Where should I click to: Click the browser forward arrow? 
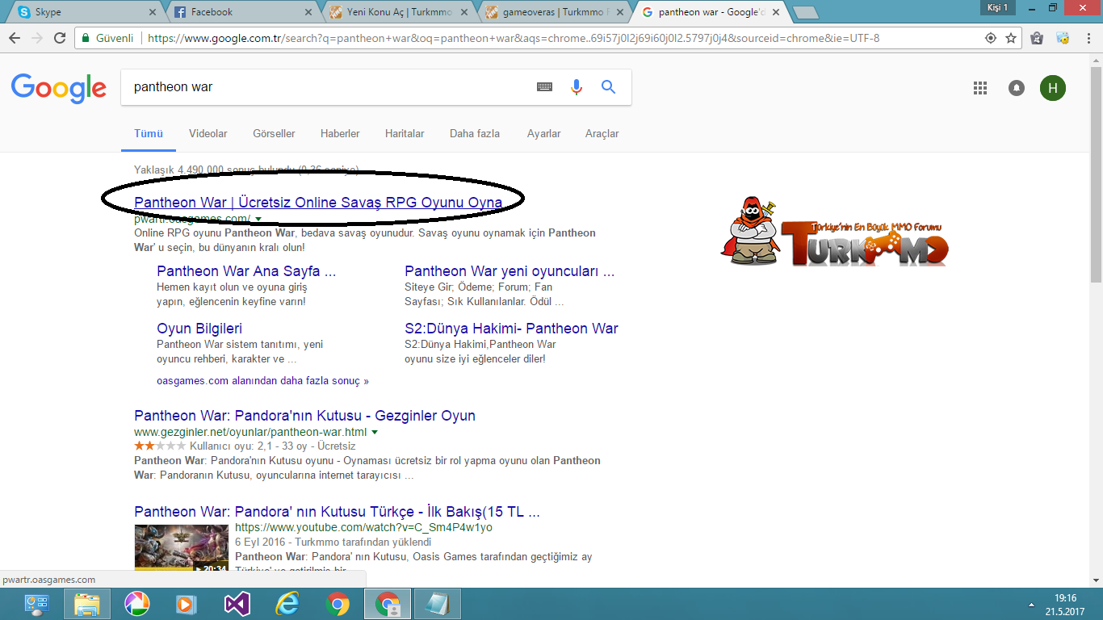37,38
